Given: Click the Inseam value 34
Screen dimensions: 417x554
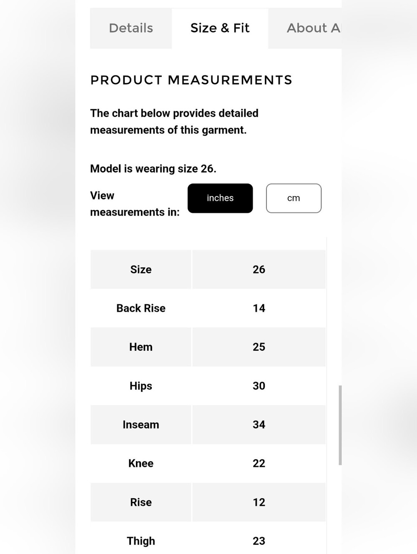Looking at the screenshot, I should [259, 425].
